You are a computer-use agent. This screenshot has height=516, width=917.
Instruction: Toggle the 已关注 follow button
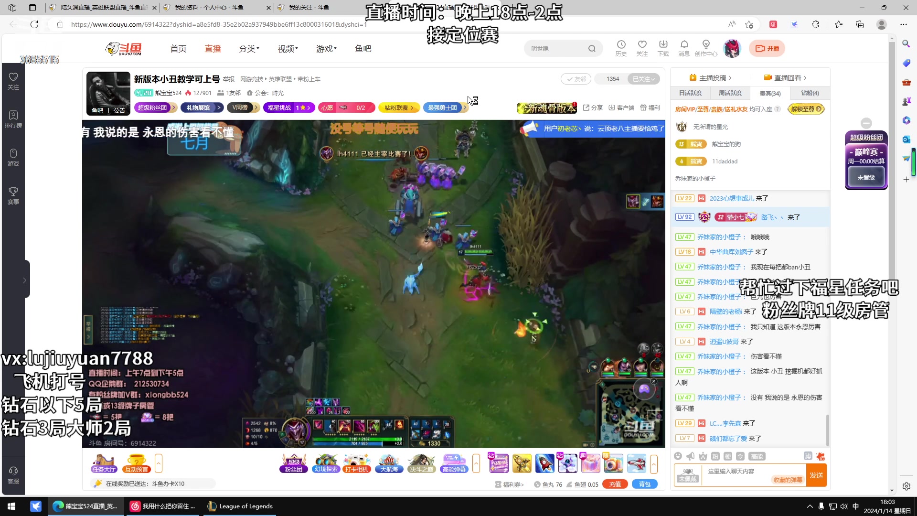(x=644, y=79)
